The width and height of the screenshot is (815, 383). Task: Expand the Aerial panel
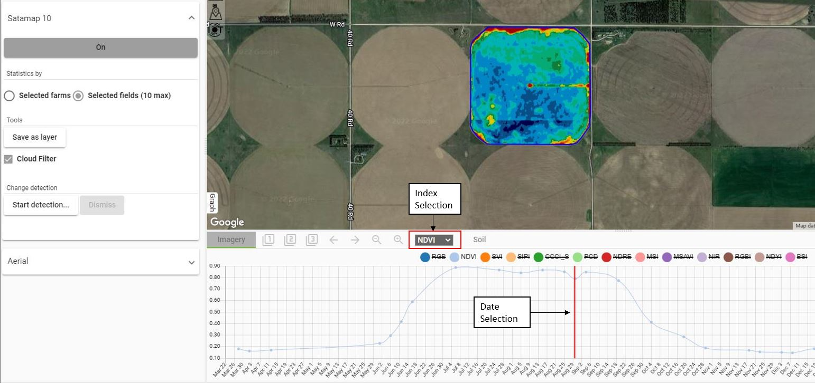191,262
